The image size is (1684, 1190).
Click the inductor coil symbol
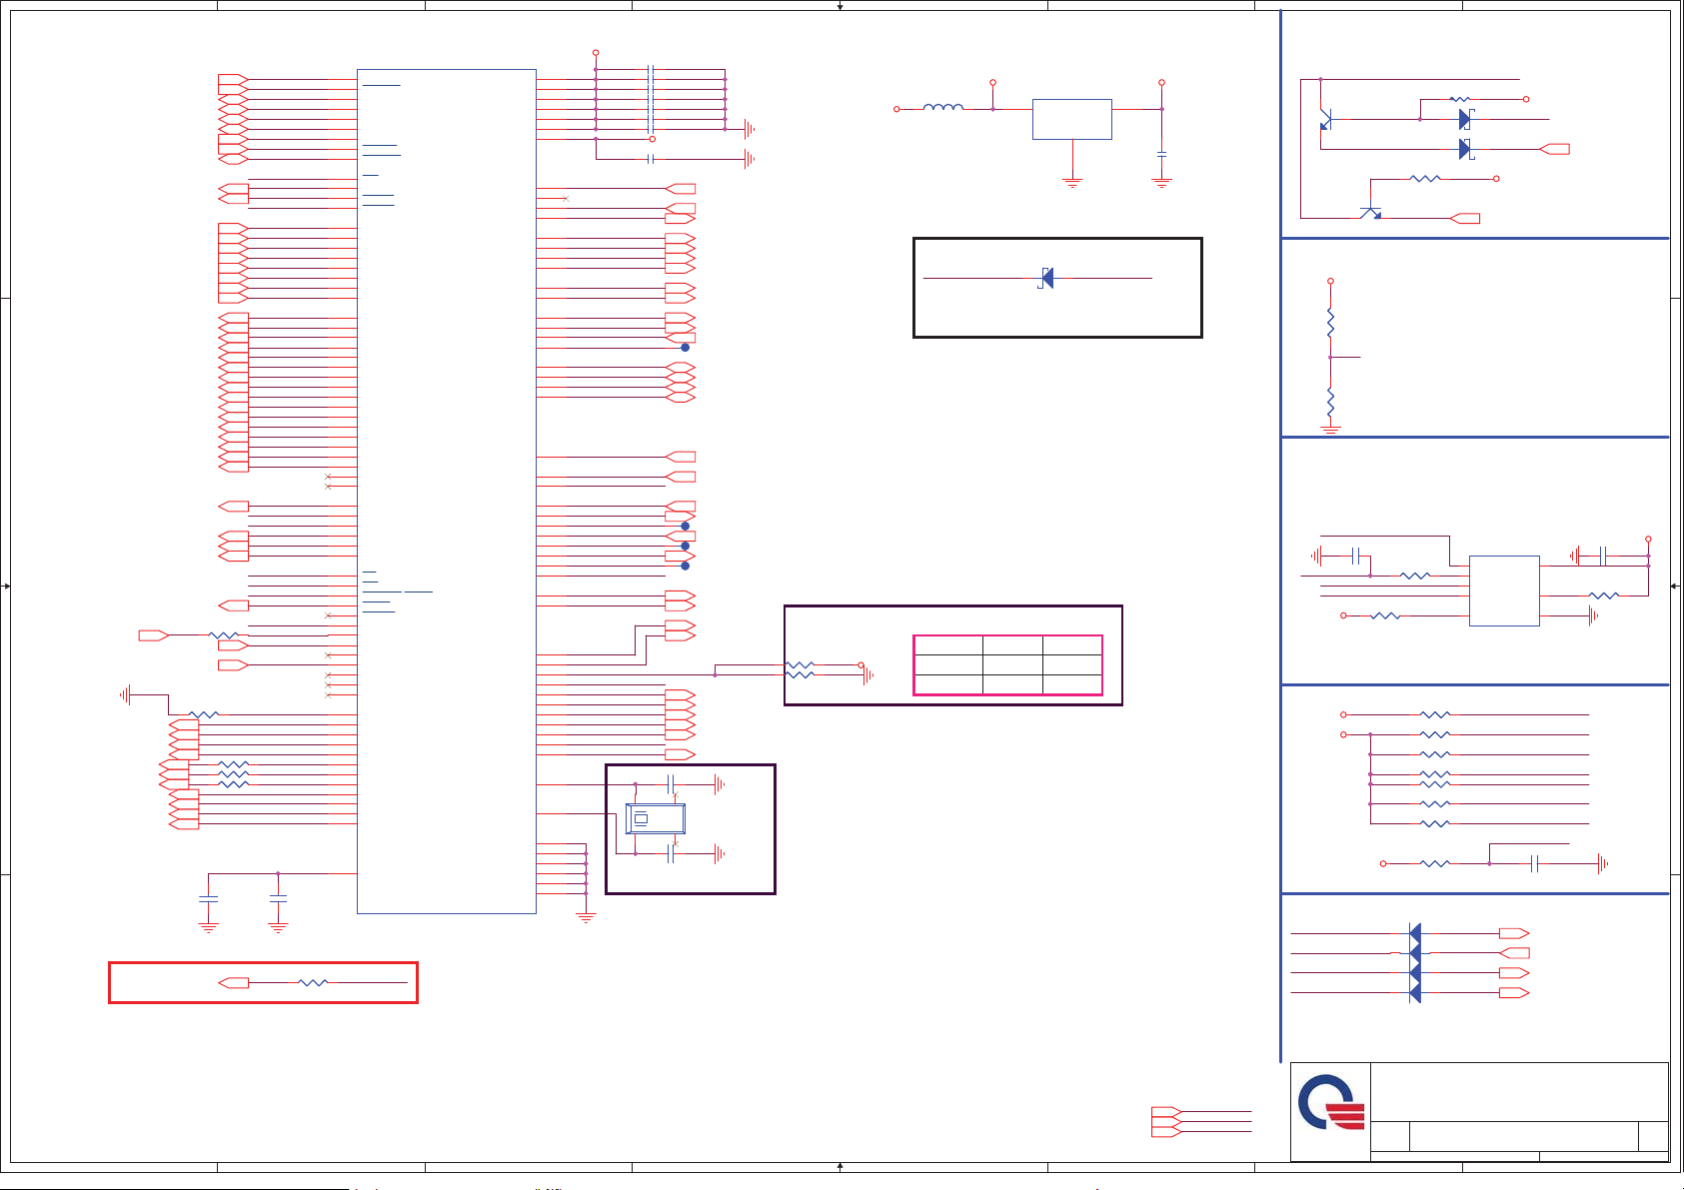[x=942, y=108]
